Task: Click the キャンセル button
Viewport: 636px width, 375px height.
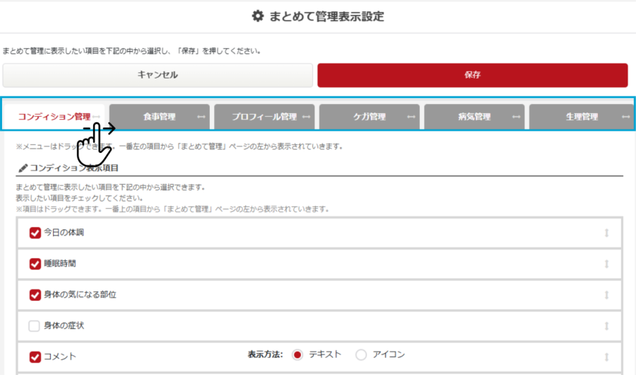Action: pyautogui.click(x=157, y=75)
